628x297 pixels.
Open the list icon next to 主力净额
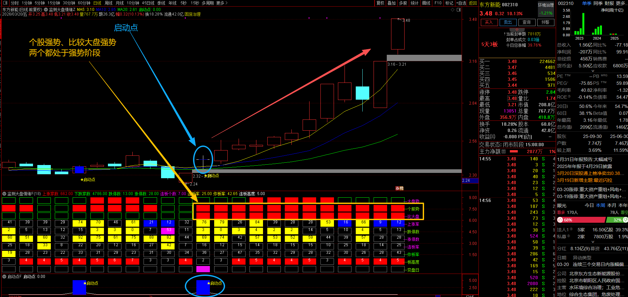[x=504, y=151]
